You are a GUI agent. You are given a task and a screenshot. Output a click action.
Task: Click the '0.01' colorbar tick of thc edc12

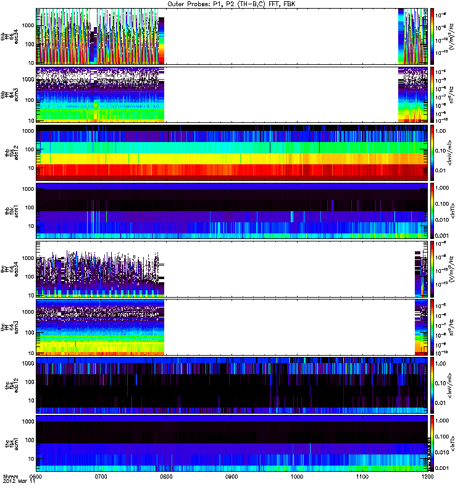(441, 403)
